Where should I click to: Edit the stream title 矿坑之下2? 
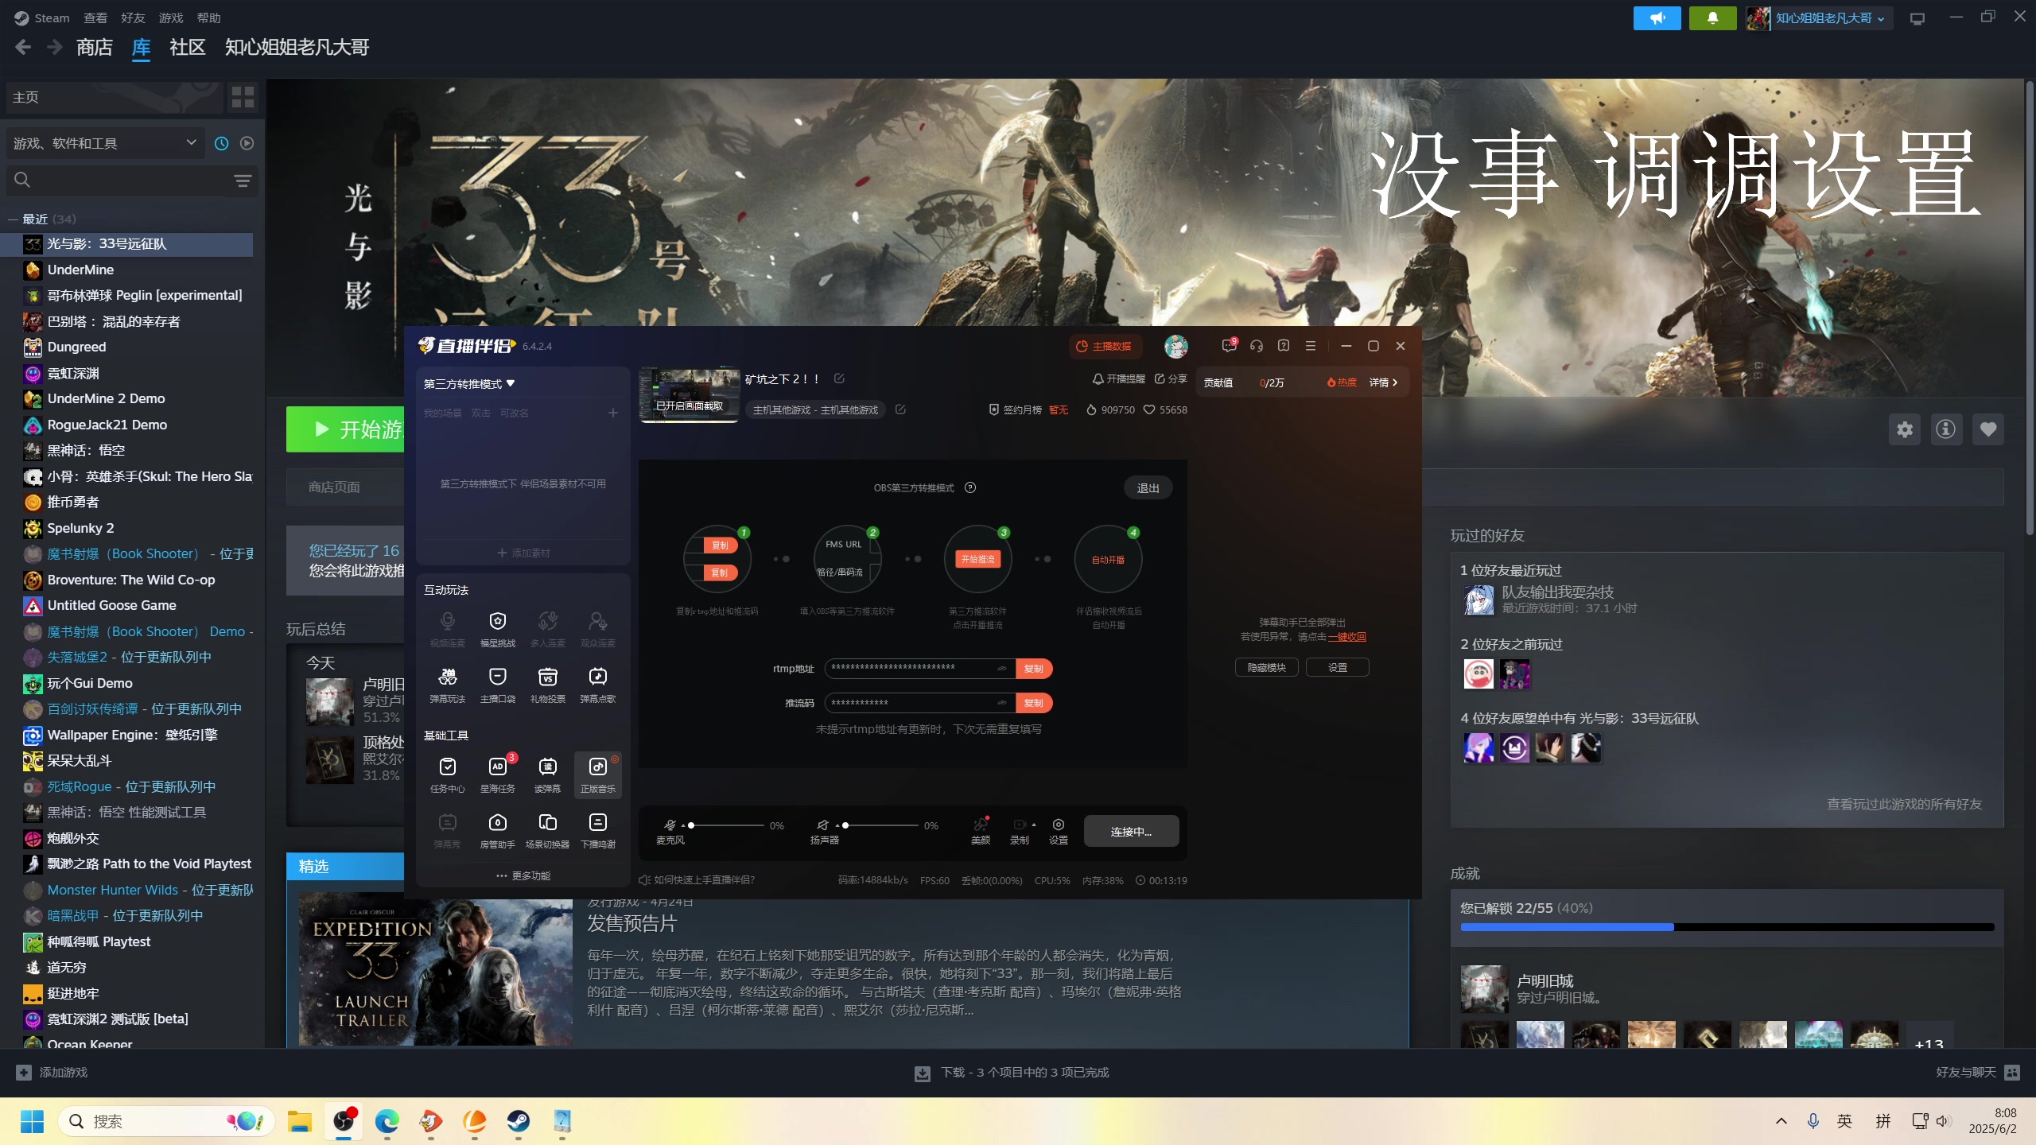click(x=839, y=378)
